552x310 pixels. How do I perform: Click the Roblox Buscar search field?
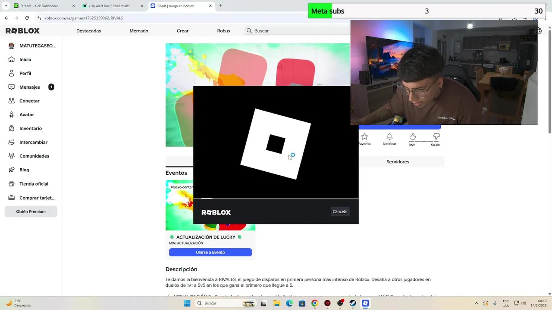click(298, 31)
